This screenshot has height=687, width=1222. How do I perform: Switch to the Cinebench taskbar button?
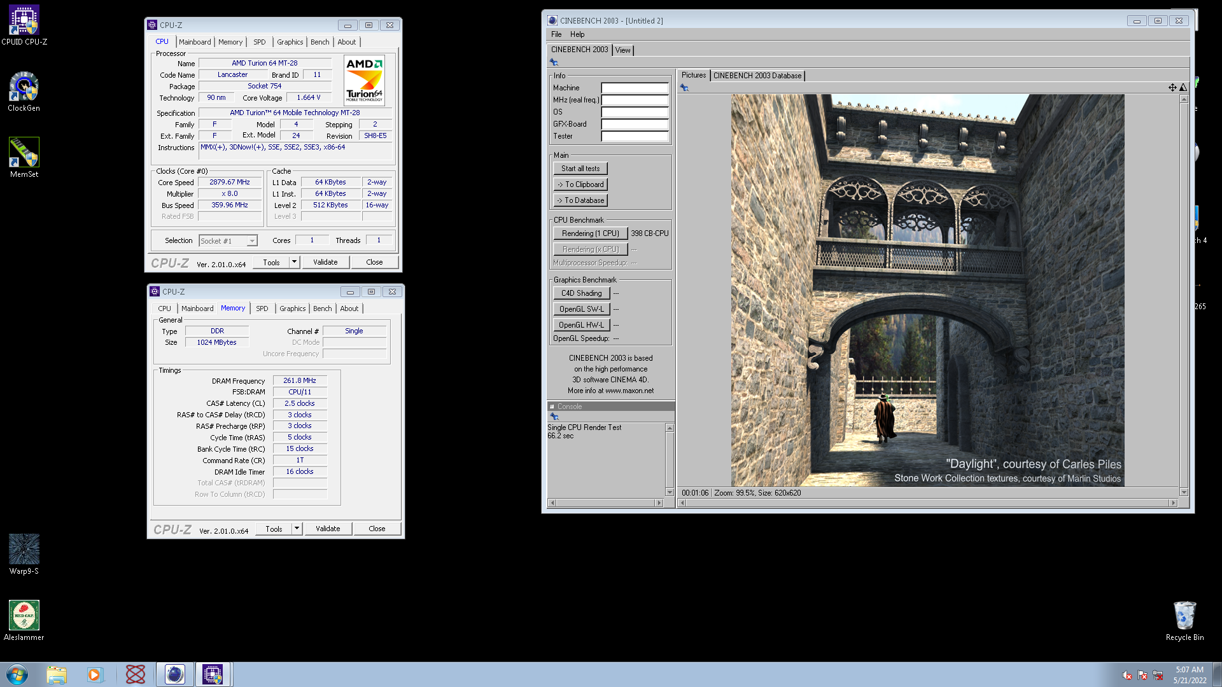[x=175, y=674]
